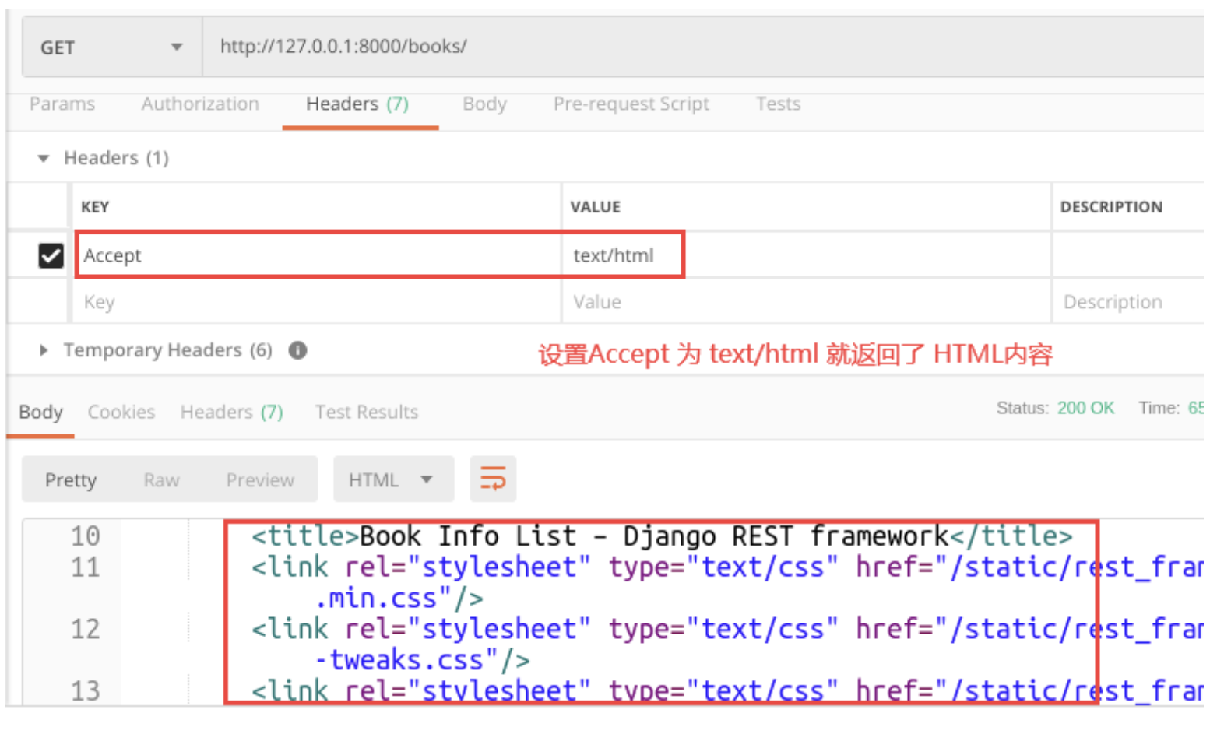The height and width of the screenshot is (741, 1224).
Task: Switch to Preview response view
Action: coord(260,480)
